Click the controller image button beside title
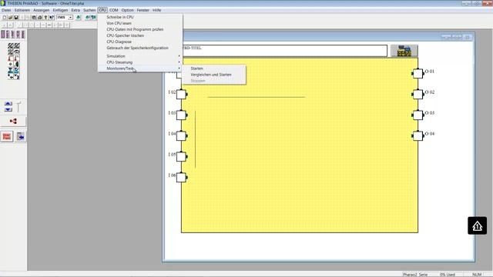Viewport: 493px width, 277px height. tap(404, 51)
